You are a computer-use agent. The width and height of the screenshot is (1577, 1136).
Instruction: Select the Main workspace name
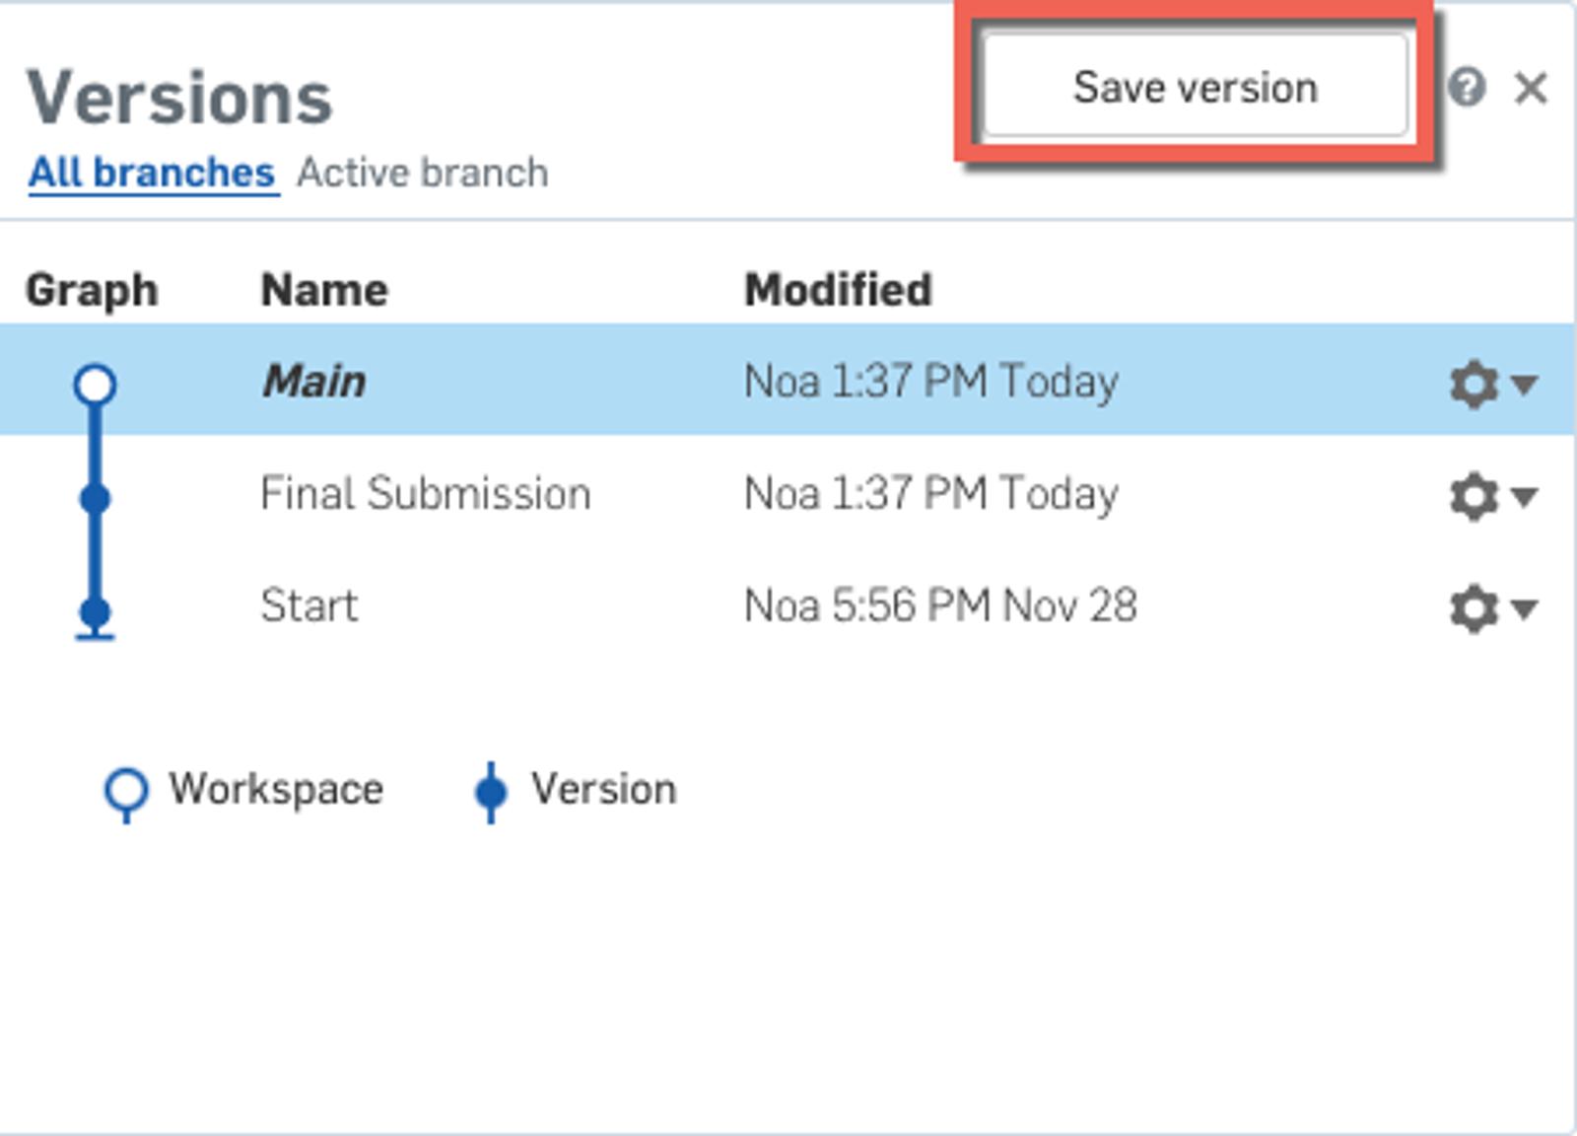(313, 382)
